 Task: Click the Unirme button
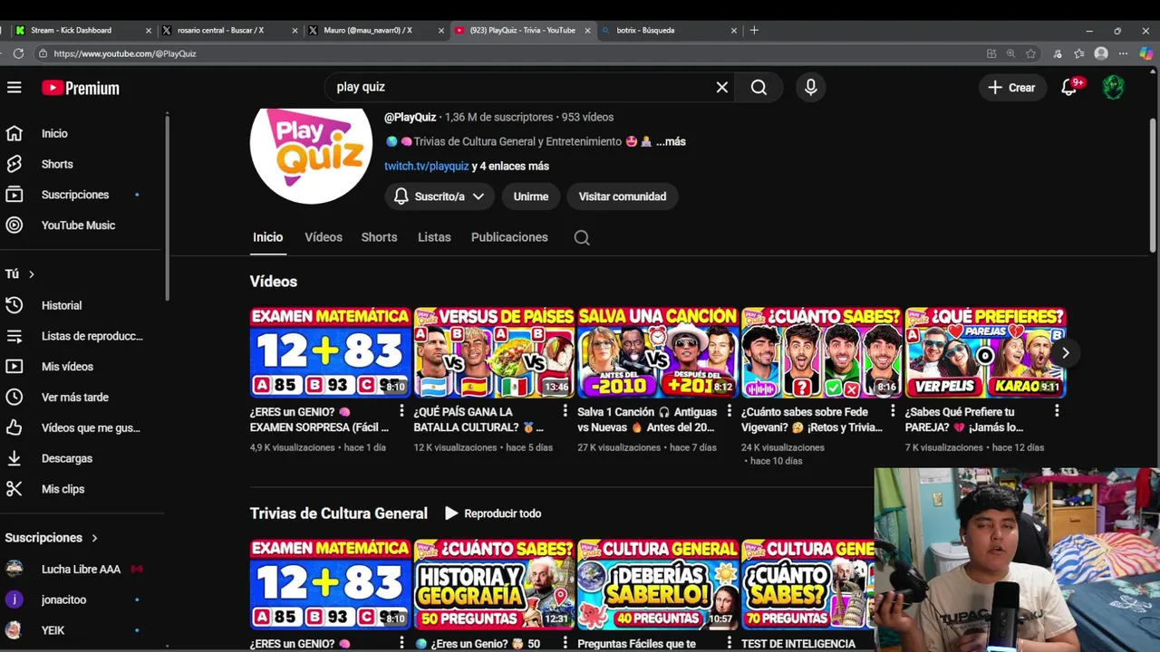point(531,197)
